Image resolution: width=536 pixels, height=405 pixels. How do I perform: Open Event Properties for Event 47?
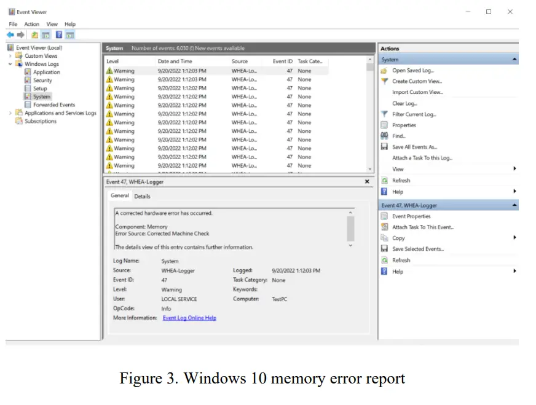(x=412, y=216)
